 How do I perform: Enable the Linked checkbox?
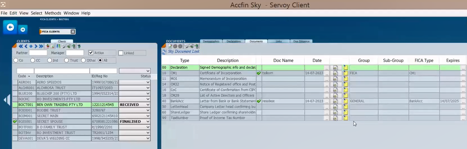pyautogui.click(x=121, y=53)
